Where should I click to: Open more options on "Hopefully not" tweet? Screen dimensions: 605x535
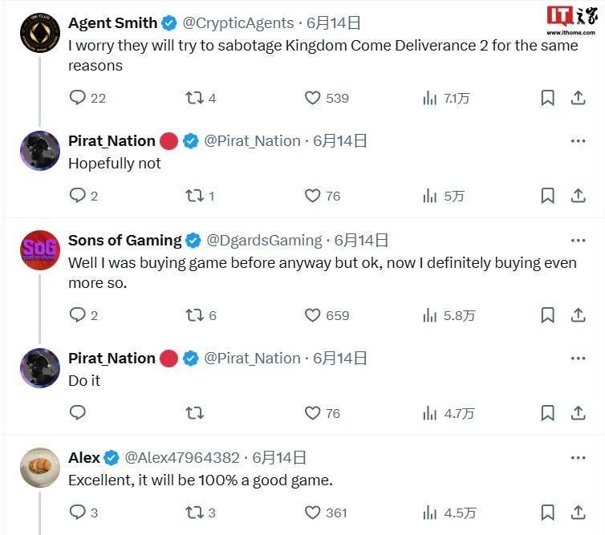click(x=578, y=141)
